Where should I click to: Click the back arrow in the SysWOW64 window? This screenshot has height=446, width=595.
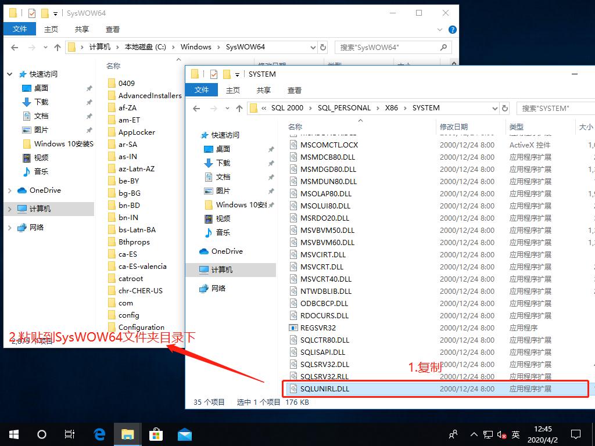coord(13,47)
